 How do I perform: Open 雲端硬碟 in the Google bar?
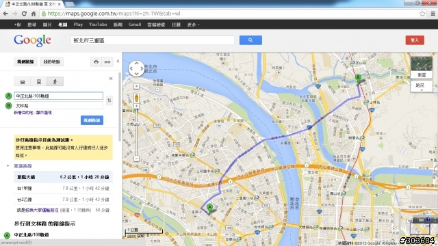coord(156,25)
